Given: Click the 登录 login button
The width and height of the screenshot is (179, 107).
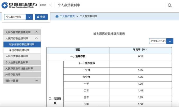Looking at the screenshot, I should pyautogui.click(x=41, y=17).
